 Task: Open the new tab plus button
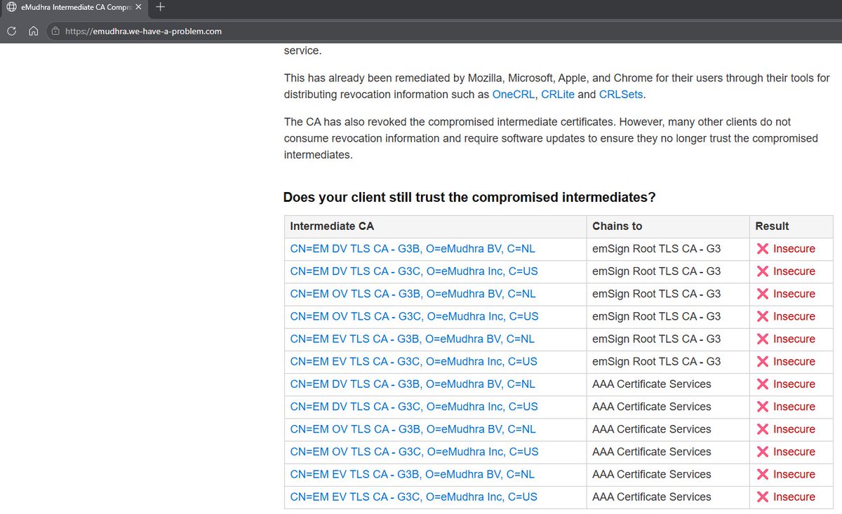tap(160, 7)
